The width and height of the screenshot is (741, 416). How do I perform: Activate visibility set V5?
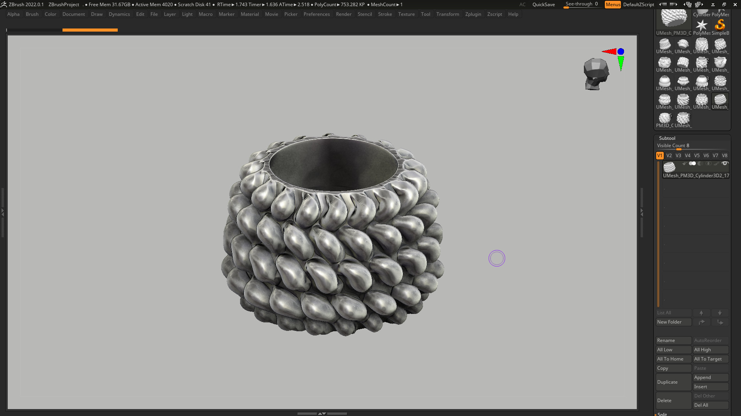[x=697, y=156]
